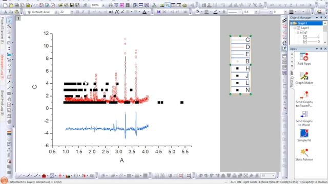Click the Y axis title C
This screenshot has height=184, width=328.
pyautogui.click(x=34, y=87)
